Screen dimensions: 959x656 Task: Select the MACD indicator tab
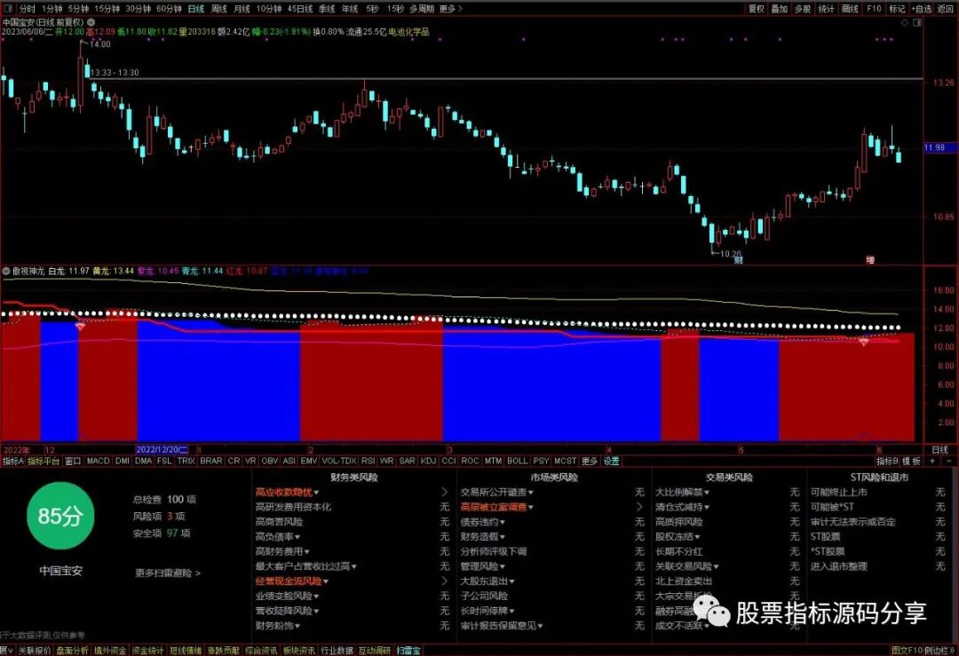98,461
